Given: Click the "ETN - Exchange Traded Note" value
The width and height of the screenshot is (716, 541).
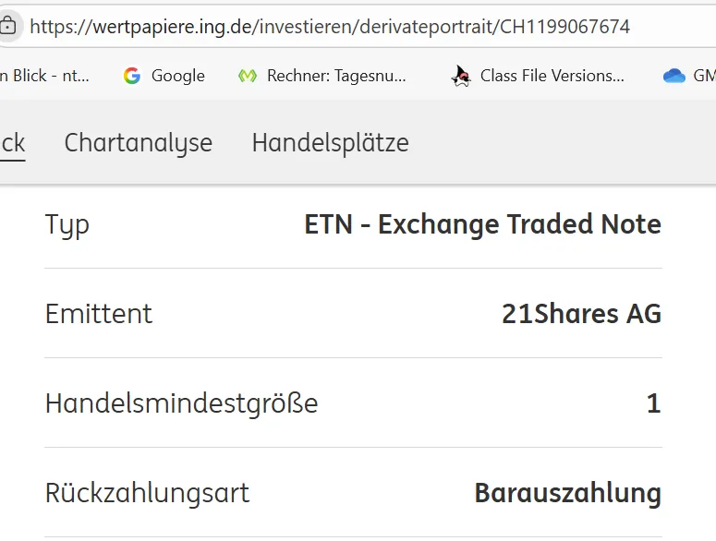Looking at the screenshot, I should (x=482, y=224).
